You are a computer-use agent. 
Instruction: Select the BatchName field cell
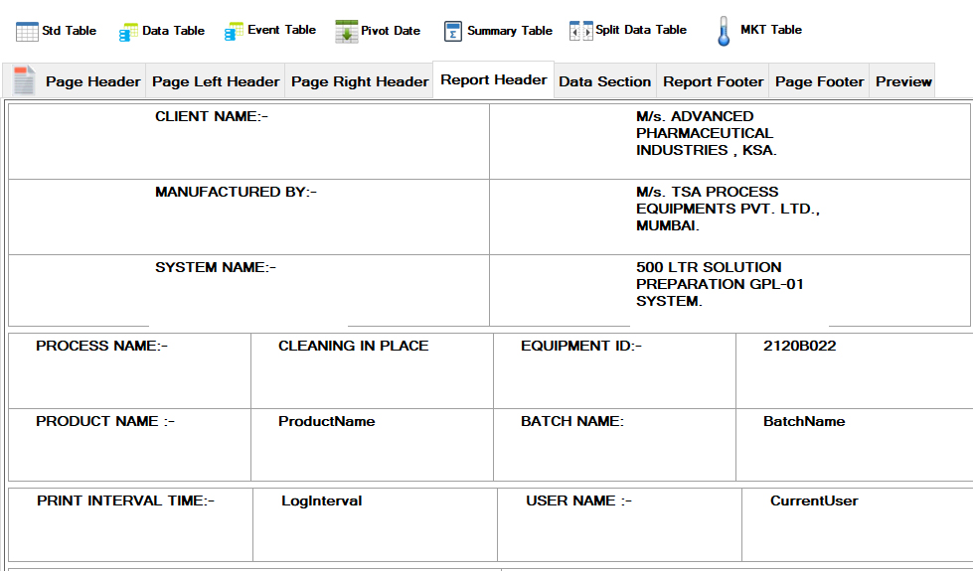click(x=855, y=445)
